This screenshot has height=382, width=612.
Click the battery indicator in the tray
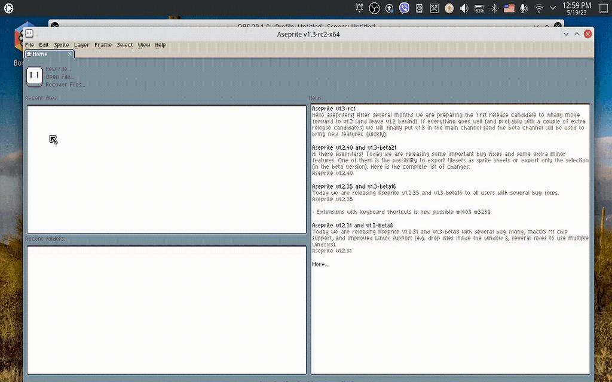click(x=478, y=8)
